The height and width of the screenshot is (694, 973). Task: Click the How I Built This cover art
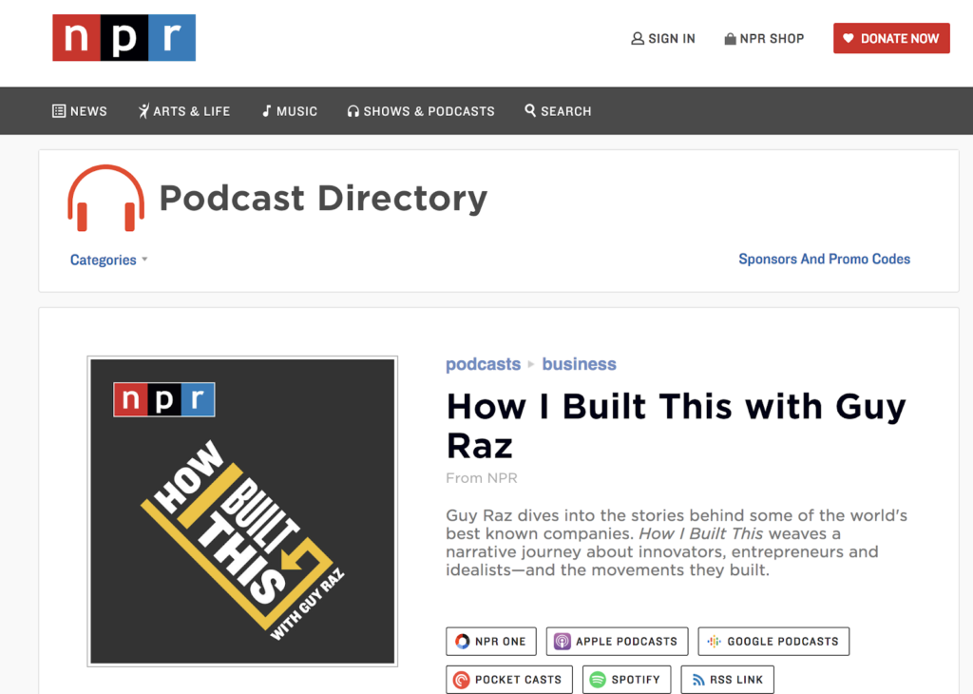(x=242, y=511)
